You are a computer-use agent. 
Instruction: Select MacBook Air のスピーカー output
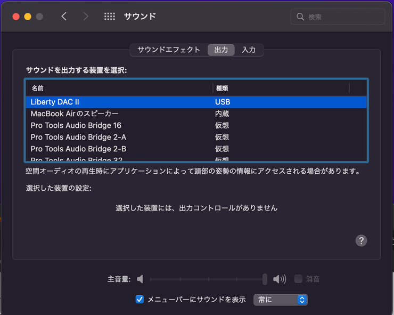196,114
